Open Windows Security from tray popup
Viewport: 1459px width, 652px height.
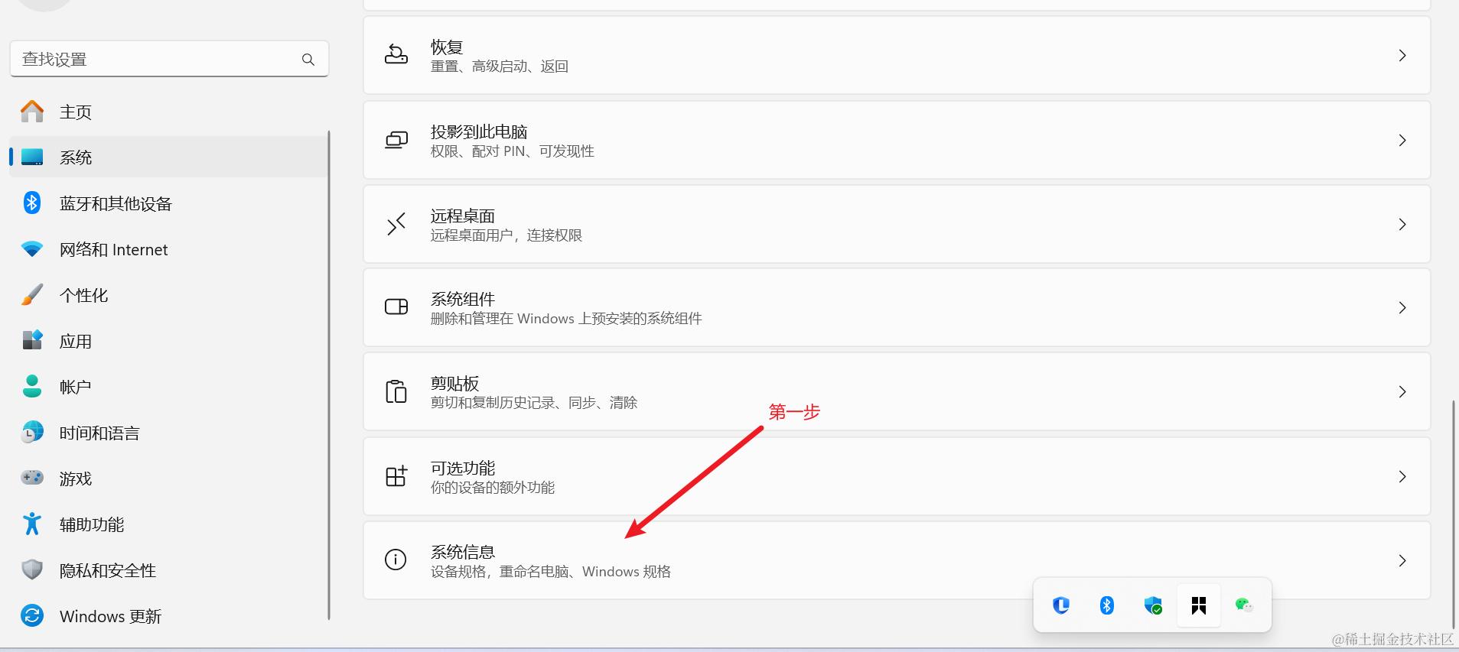pos(1153,605)
